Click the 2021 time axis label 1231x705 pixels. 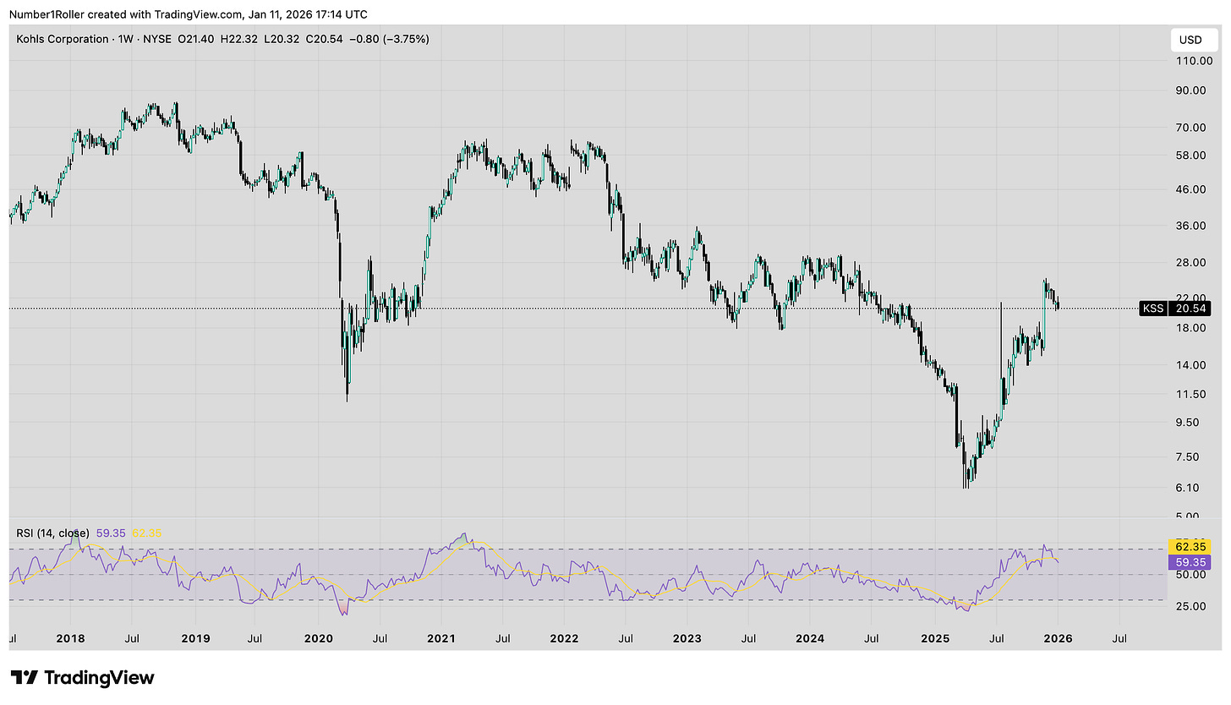(x=441, y=638)
